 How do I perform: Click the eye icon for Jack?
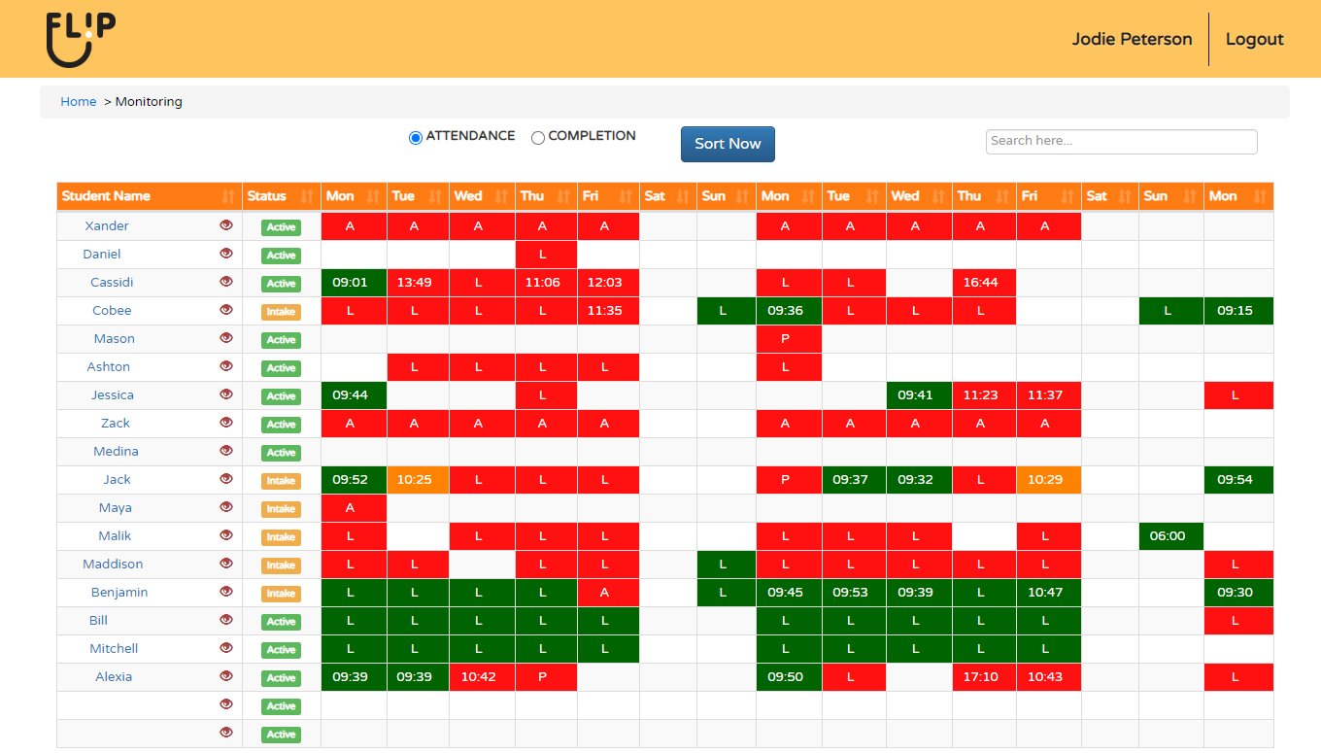pyautogui.click(x=226, y=479)
